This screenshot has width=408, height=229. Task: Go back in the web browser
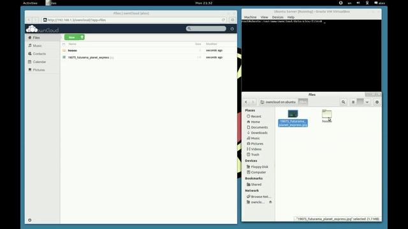click(29, 20)
